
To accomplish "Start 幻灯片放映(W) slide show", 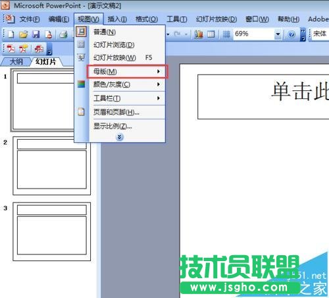I will (127, 58).
